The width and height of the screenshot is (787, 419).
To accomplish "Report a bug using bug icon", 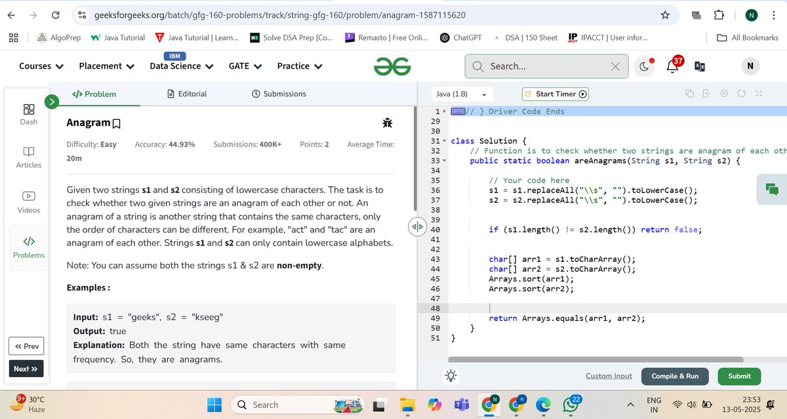I will (x=388, y=122).
